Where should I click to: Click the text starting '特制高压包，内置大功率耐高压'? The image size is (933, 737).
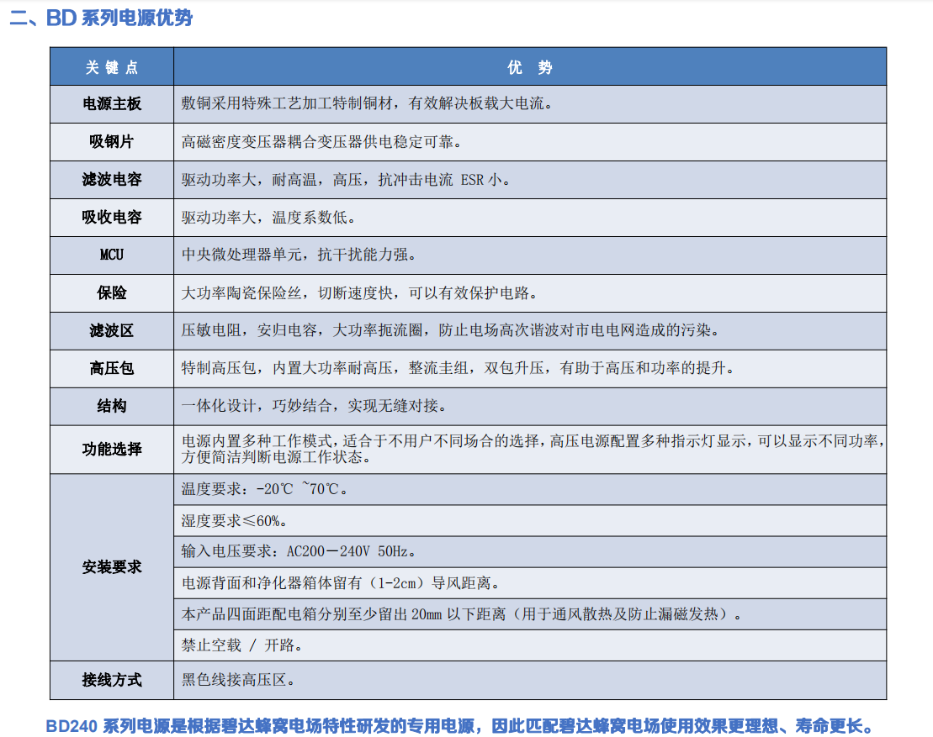(458, 368)
